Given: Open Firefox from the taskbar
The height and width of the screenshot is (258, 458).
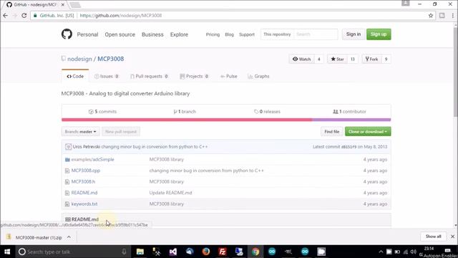Looking at the screenshot, I should (x=206, y=252).
